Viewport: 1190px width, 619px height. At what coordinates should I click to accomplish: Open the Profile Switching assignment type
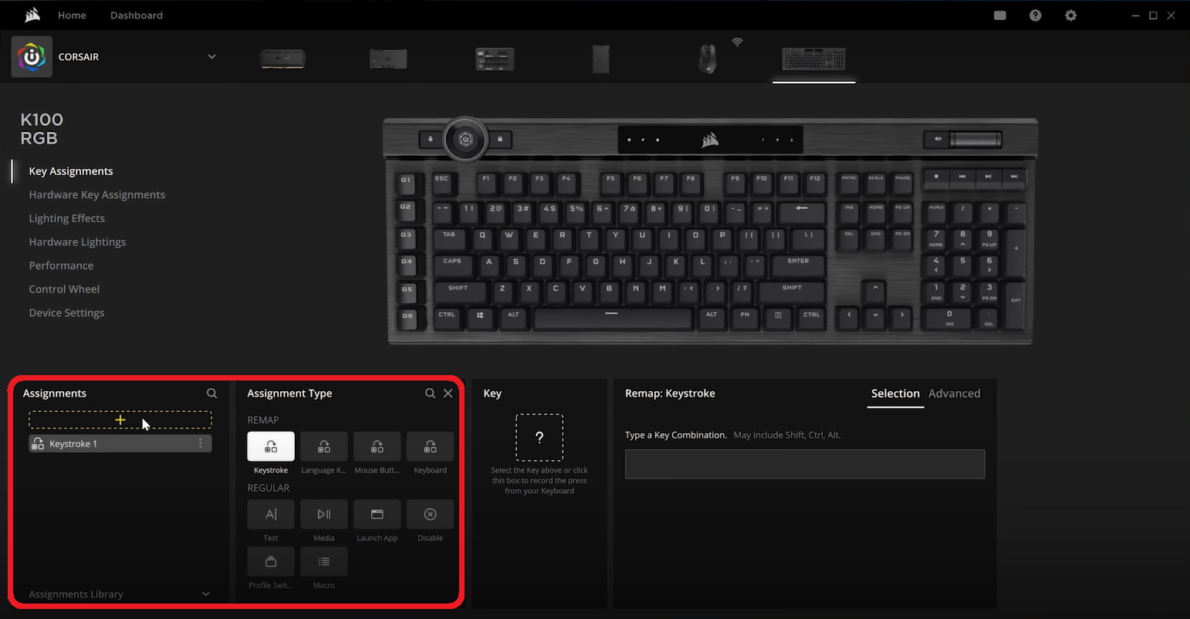point(270,561)
